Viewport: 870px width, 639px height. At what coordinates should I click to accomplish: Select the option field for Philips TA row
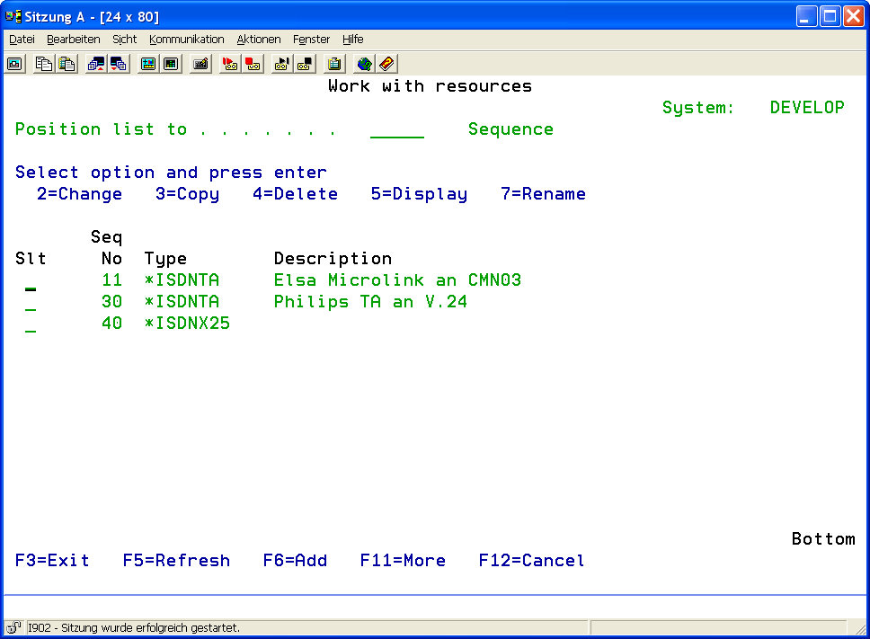point(31,303)
